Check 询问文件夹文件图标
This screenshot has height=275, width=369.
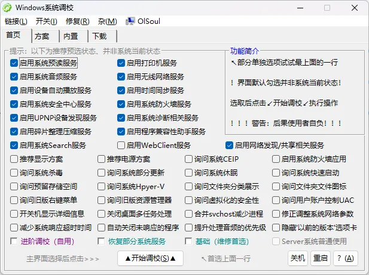tap(276, 187)
